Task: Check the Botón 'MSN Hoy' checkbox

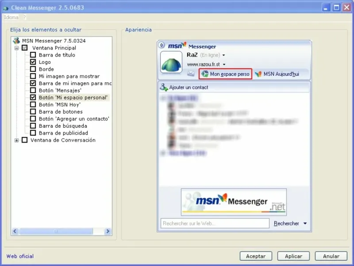Action: pyautogui.click(x=33, y=104)
